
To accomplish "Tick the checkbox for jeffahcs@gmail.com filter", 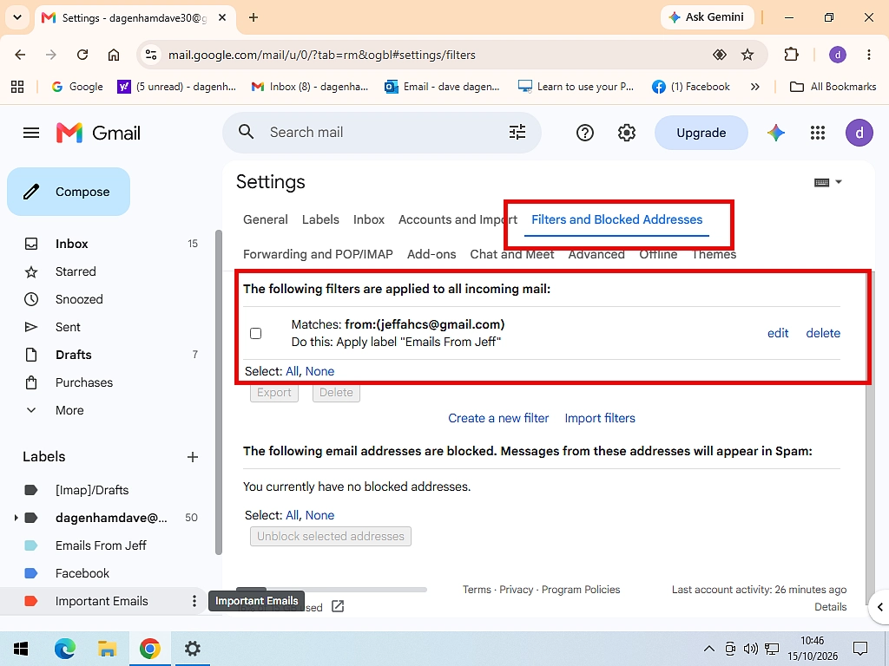I will point(256,333).
